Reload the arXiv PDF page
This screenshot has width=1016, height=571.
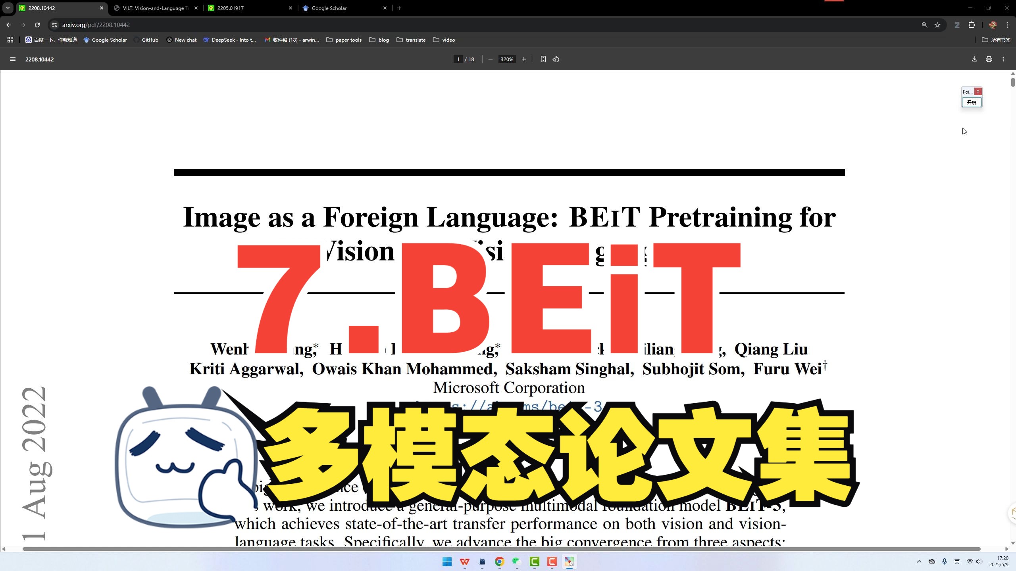[37, 25]
